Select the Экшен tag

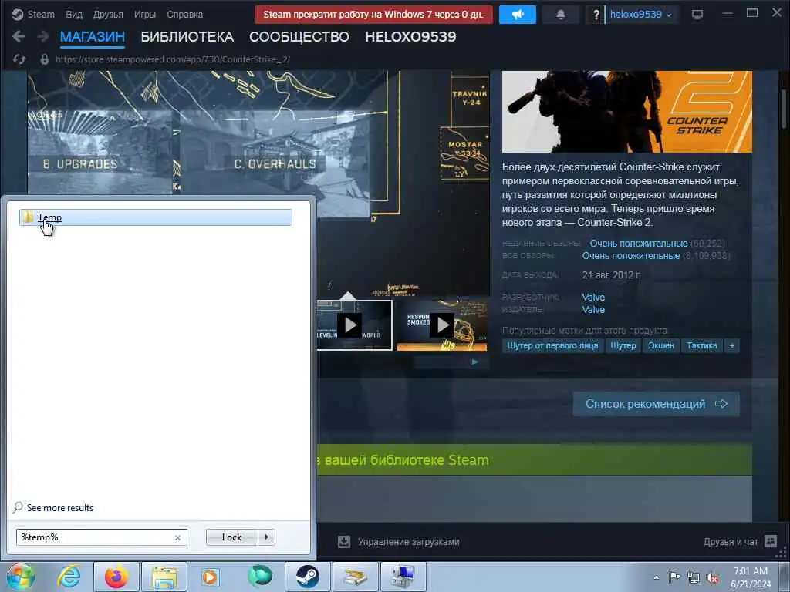661,346
